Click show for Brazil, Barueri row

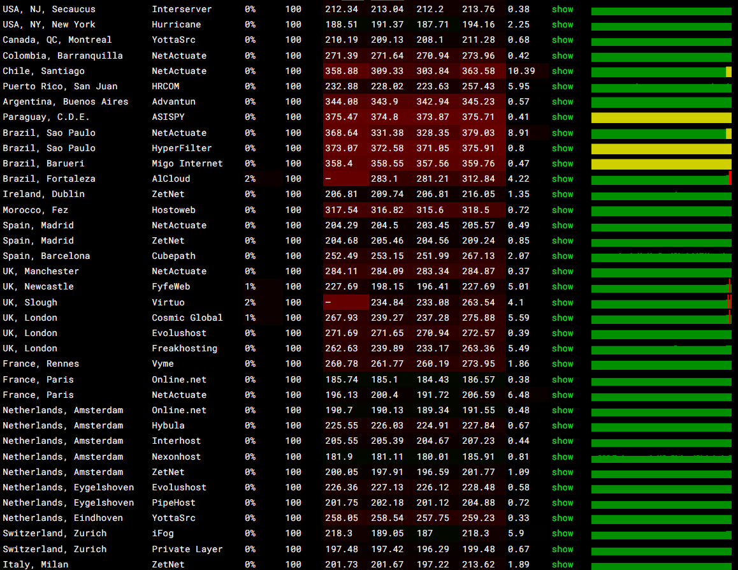point(563,163)
